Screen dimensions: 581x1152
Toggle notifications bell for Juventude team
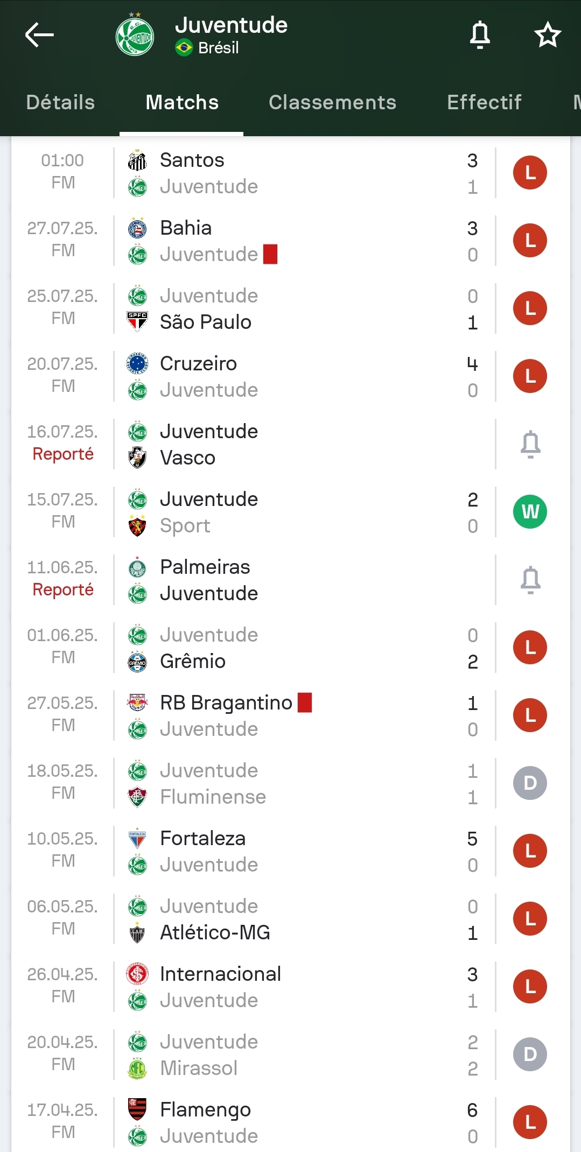(480, 36)
